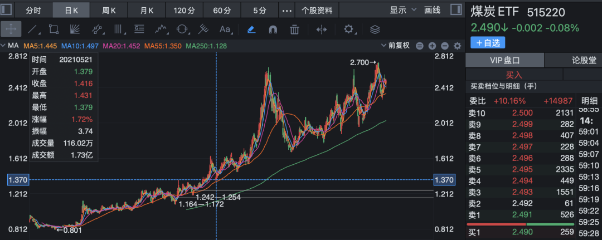
Task: Click the 买1 row price 2.490
Action: pos(523,232)
